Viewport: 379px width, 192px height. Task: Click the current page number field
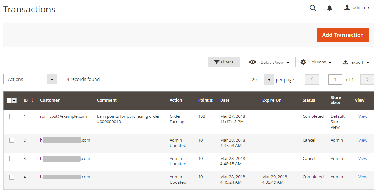pyautogui.click(x=335, y=80)
